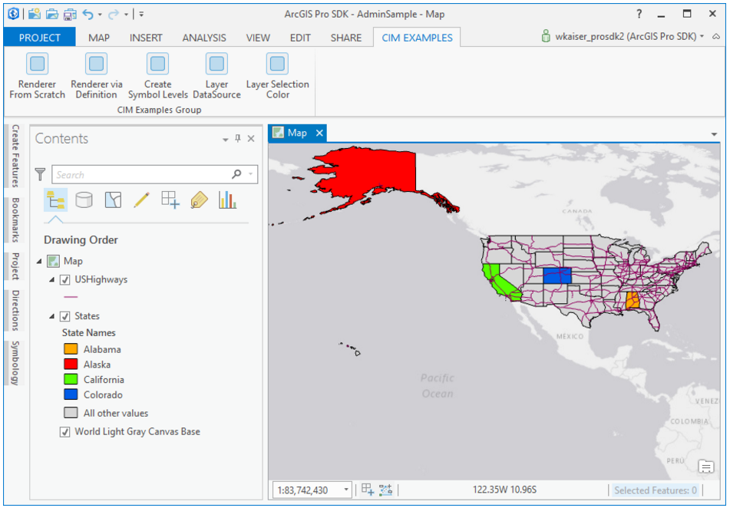
Task: Switch to the EDIT ribbon tab
Action: pyautogui.click(x=300, y=38)
